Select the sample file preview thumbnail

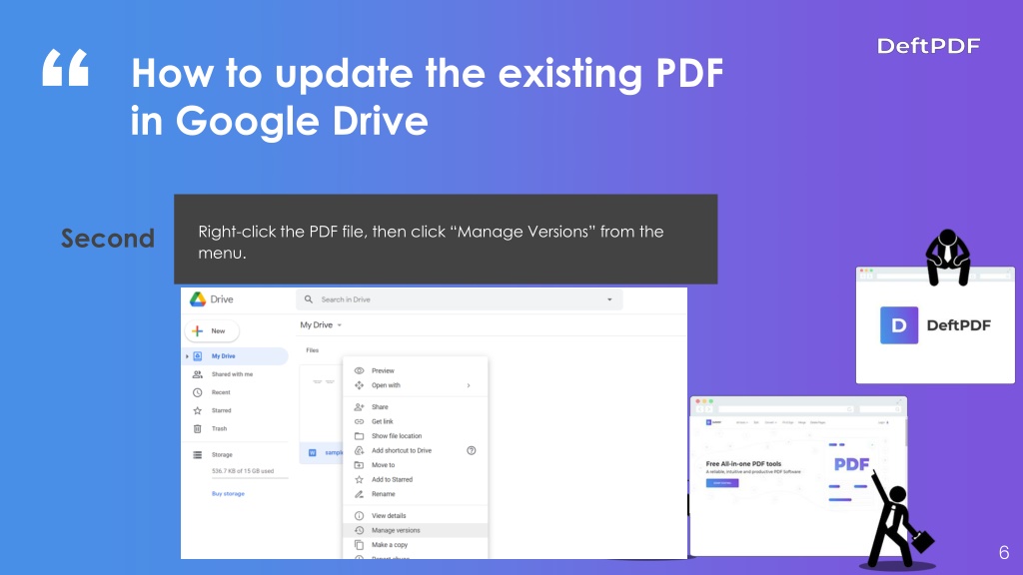click(x=321, y=403)
